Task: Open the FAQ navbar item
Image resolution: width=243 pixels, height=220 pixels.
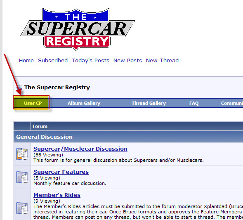Action: [x=194, y=103]
